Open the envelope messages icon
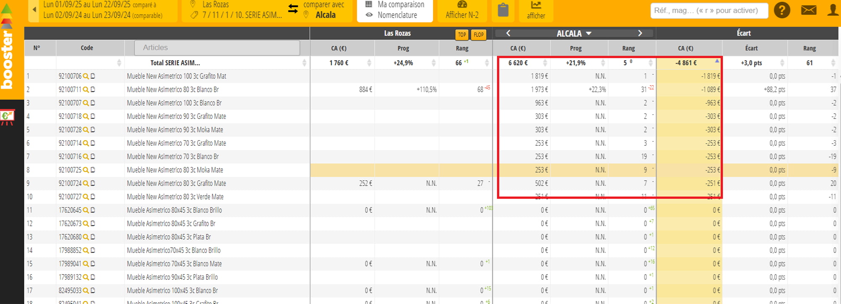This screenshot has height=304, width=841. [809, 10]
